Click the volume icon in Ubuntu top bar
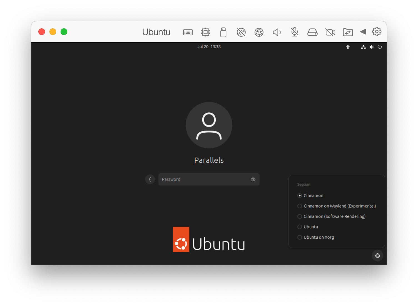The width and height of the screenshot is (418, 306). [372, 47]
